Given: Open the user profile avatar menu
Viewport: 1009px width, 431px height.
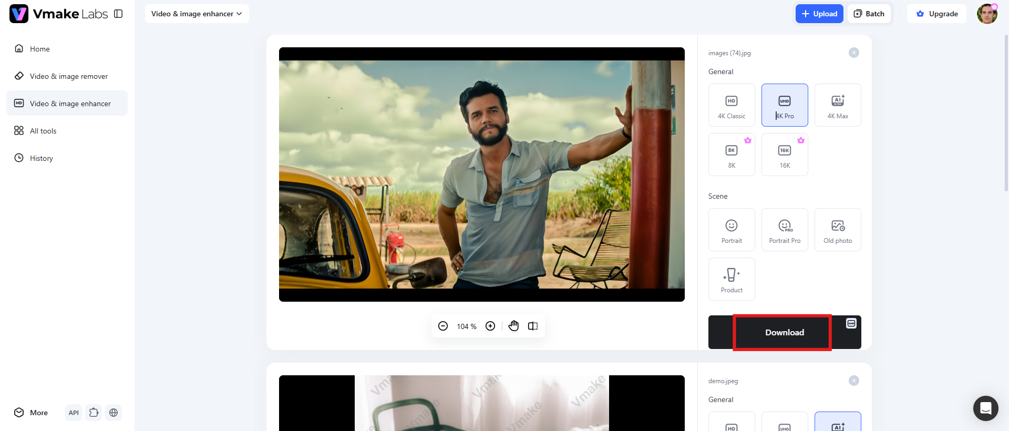Looking at the screenshot, I should 987,14.
